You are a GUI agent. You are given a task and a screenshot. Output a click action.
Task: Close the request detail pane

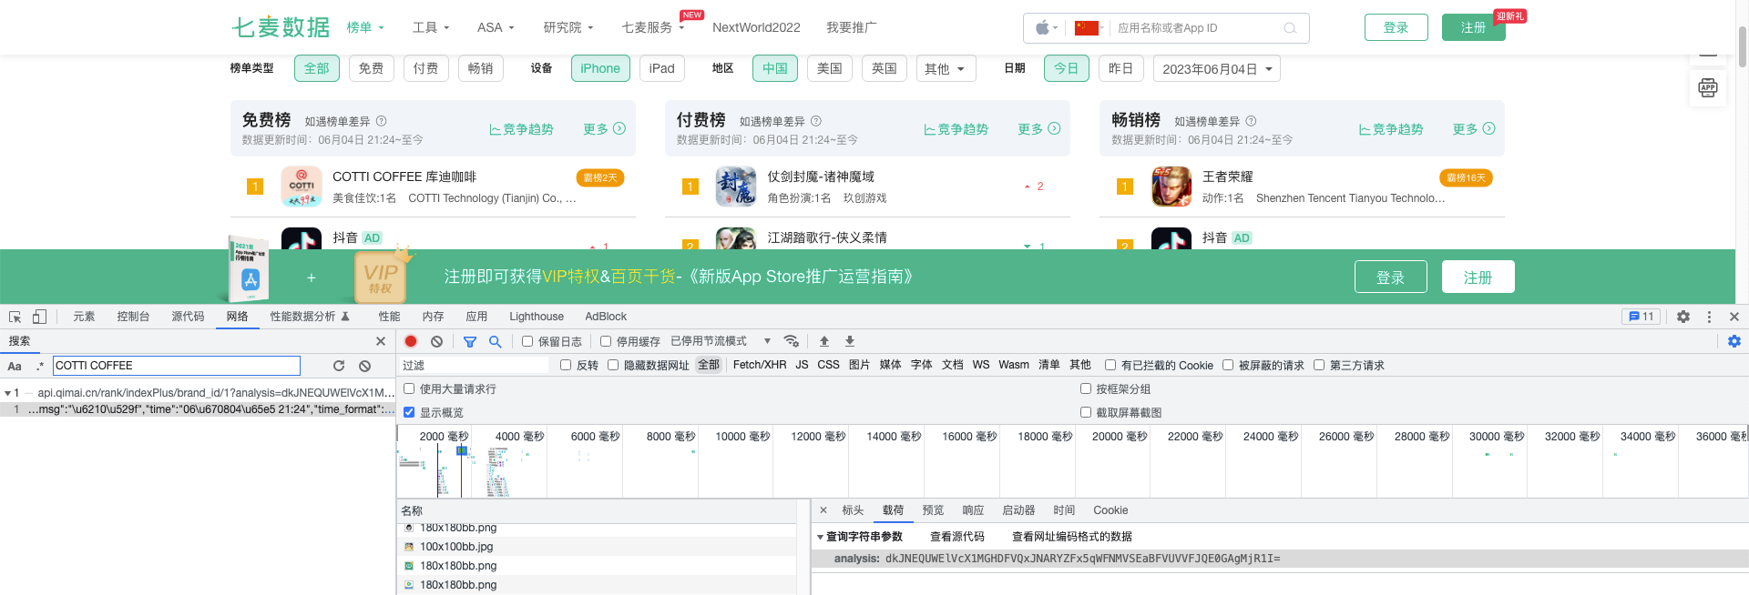tap(823, 510)
